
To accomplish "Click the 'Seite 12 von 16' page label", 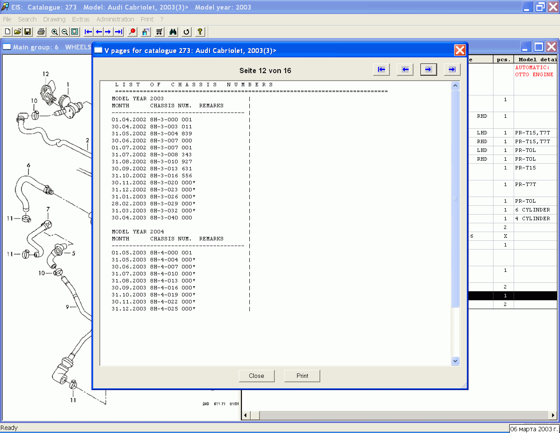I will click(x=265, y=70).
